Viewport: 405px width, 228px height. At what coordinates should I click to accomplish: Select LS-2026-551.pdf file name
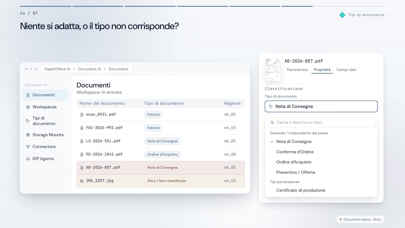coord(103,141)
